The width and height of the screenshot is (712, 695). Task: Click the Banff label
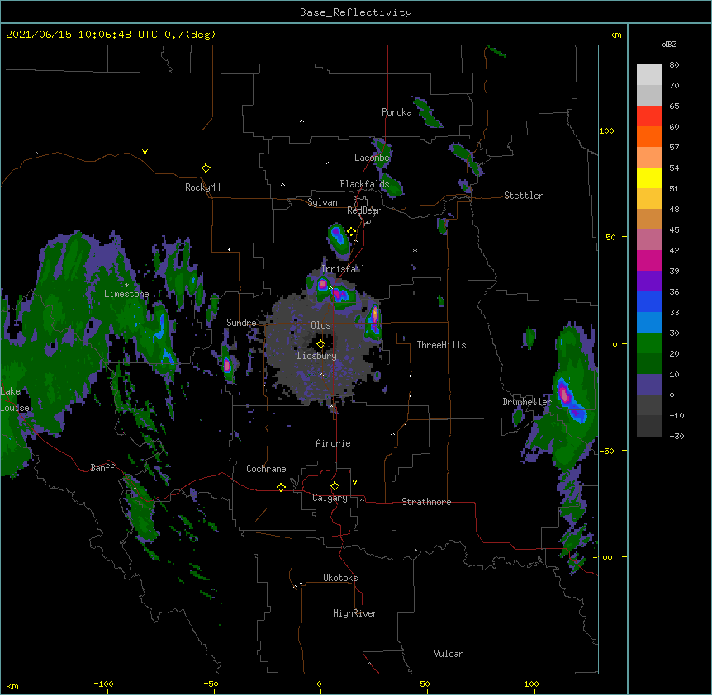(102, 468)
